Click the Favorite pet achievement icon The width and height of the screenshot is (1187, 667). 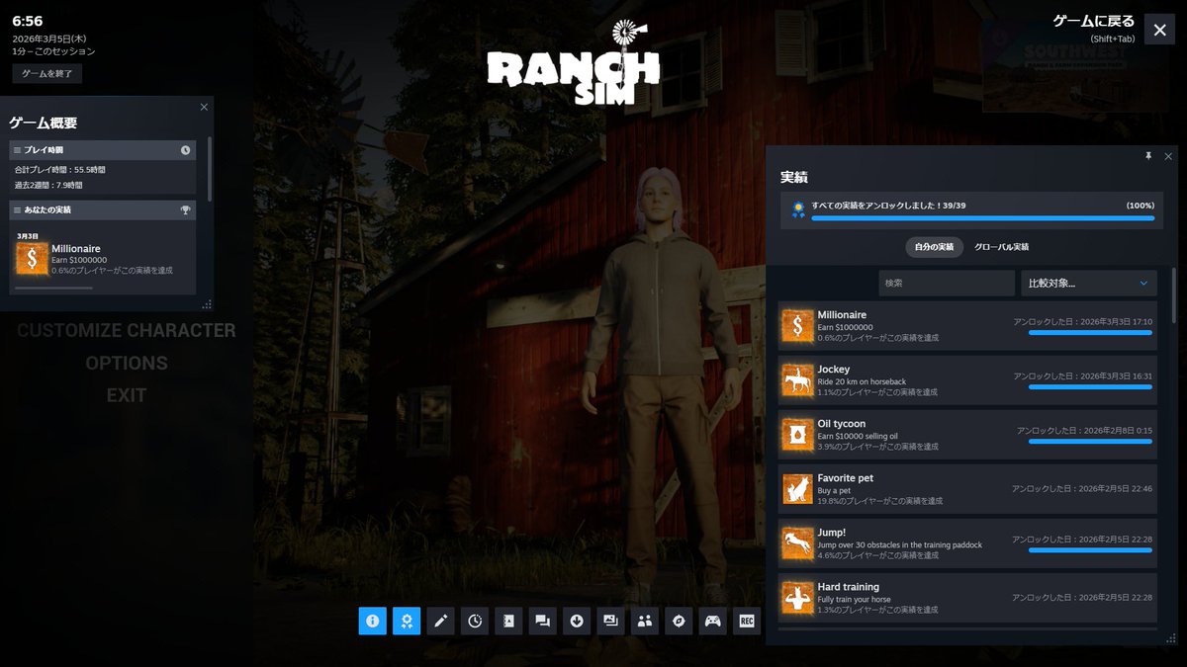797,488
